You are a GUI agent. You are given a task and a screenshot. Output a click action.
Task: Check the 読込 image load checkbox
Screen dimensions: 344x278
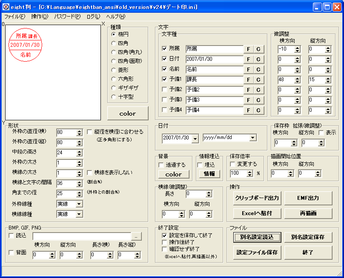click(x=11, y=236)
